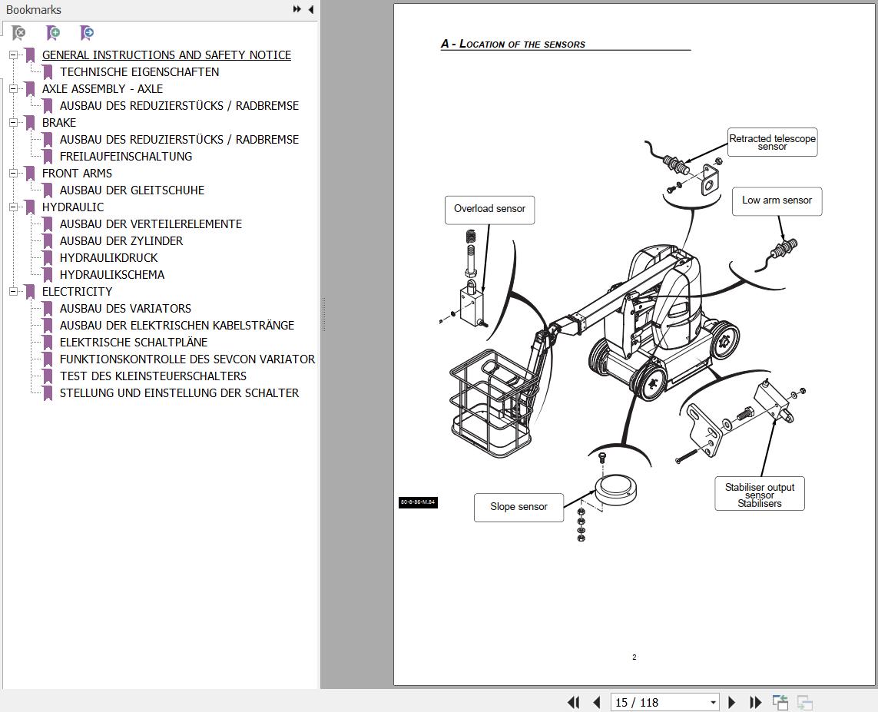Open HYDRAULIKSCHEMA bookmark

[x=112, y=275]
